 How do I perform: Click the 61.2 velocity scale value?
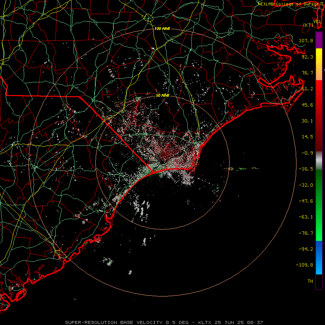tap(307, 89)
